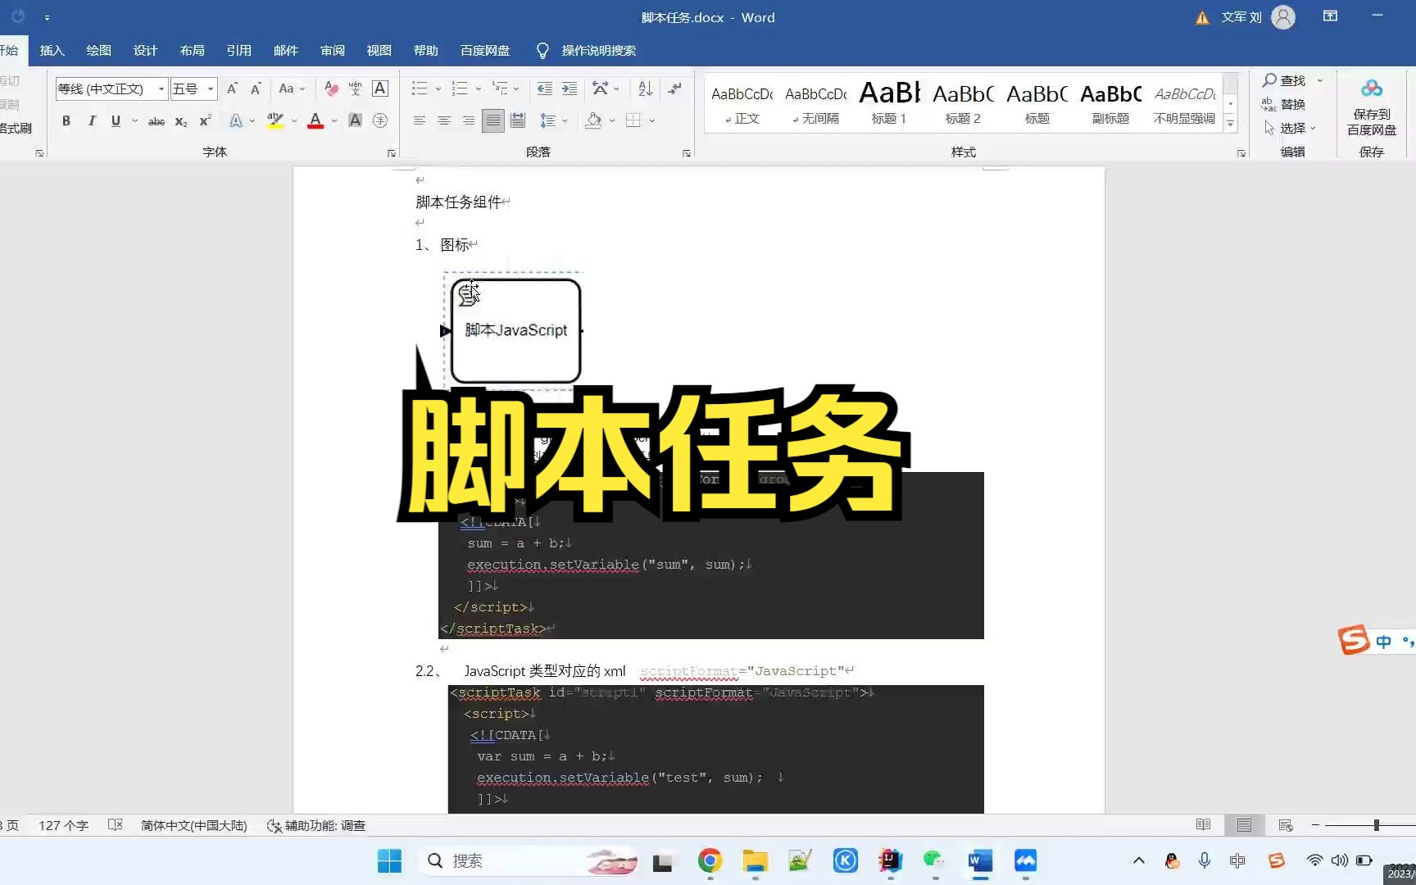Toggle show paragraph marks icon

pyautogui.click(x=674, y=88)
